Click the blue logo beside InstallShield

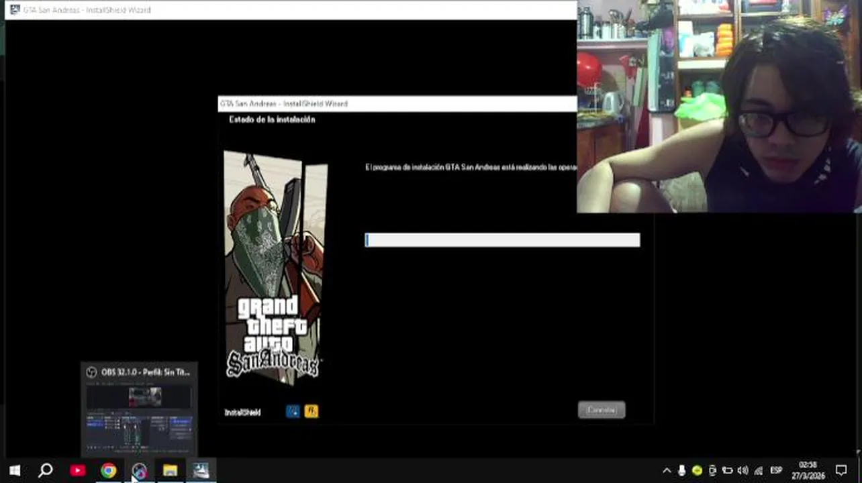[293, 411]
